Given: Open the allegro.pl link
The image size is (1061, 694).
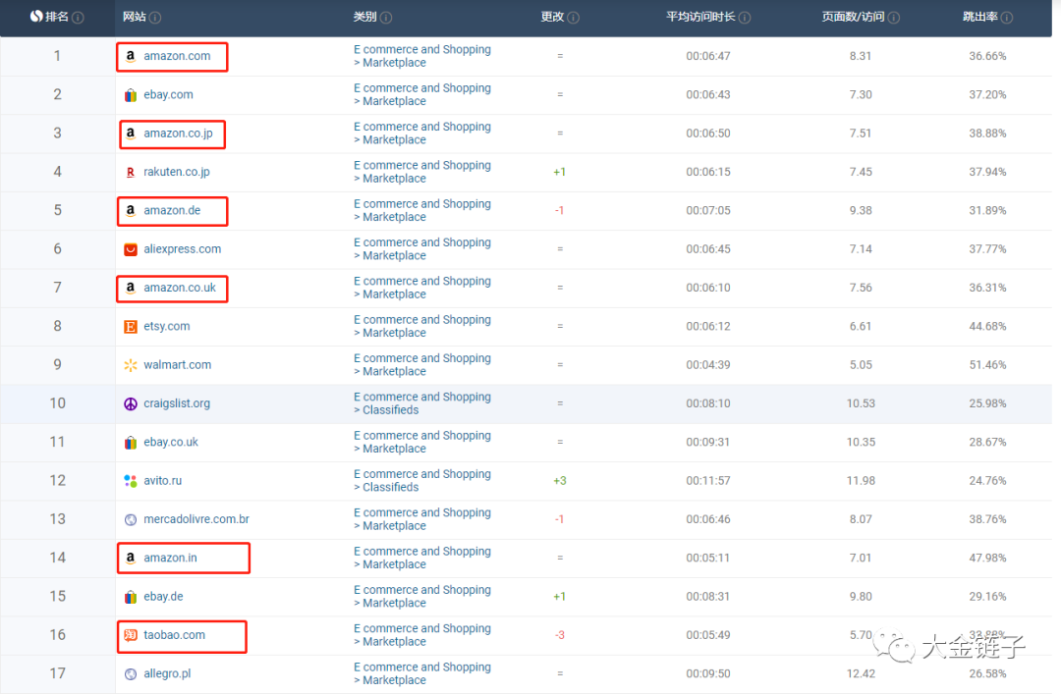Looking at the screenshot, I should coord(167,673).
